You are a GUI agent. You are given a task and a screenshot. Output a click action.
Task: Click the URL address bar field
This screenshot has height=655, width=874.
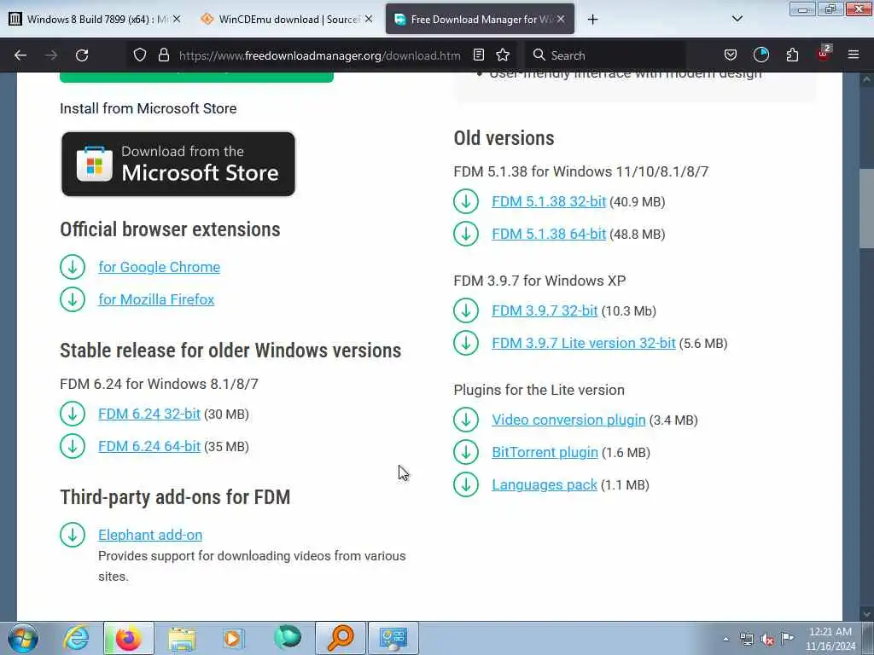click(x=319, y=55)
